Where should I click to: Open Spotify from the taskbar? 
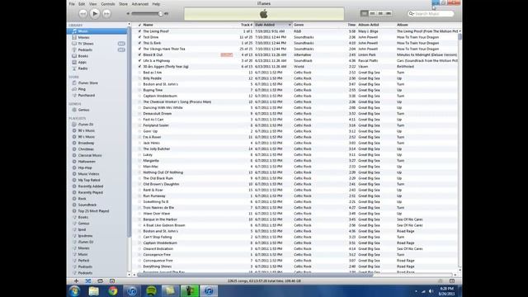pyautogui.click(x=151, y=291)
